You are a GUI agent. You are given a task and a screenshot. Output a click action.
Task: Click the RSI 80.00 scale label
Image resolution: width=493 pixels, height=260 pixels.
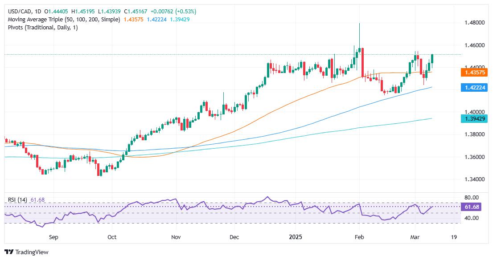[x=471, y=198]
